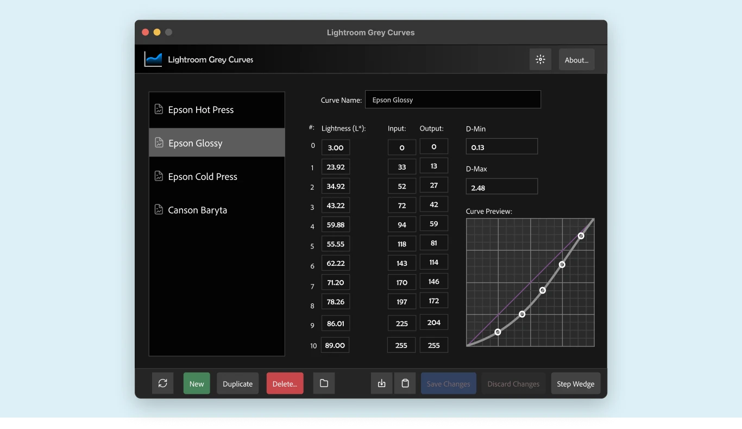This screenshot has width=742, height=429.
Task: Click Input cell showing 94
Action: pyautogui.click(x=402, y=225)
